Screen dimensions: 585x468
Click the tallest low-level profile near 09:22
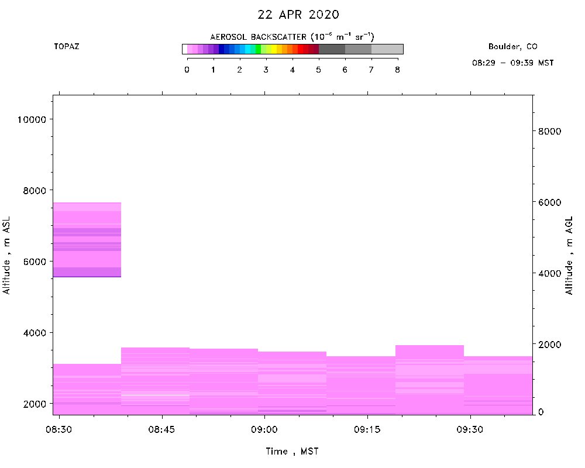click(430, 380)
